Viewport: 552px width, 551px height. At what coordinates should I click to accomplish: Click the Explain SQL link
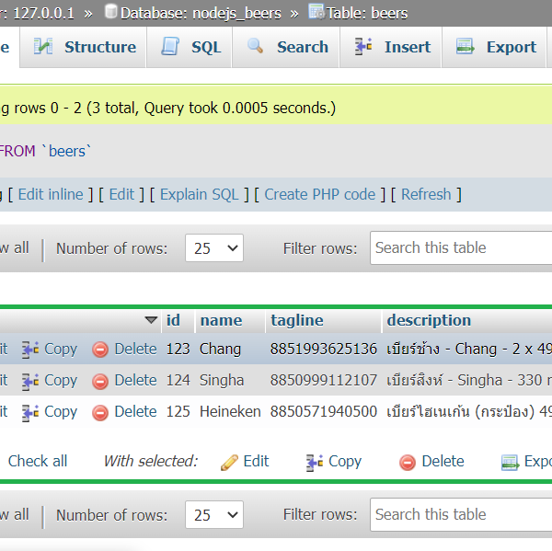(199, 194)
